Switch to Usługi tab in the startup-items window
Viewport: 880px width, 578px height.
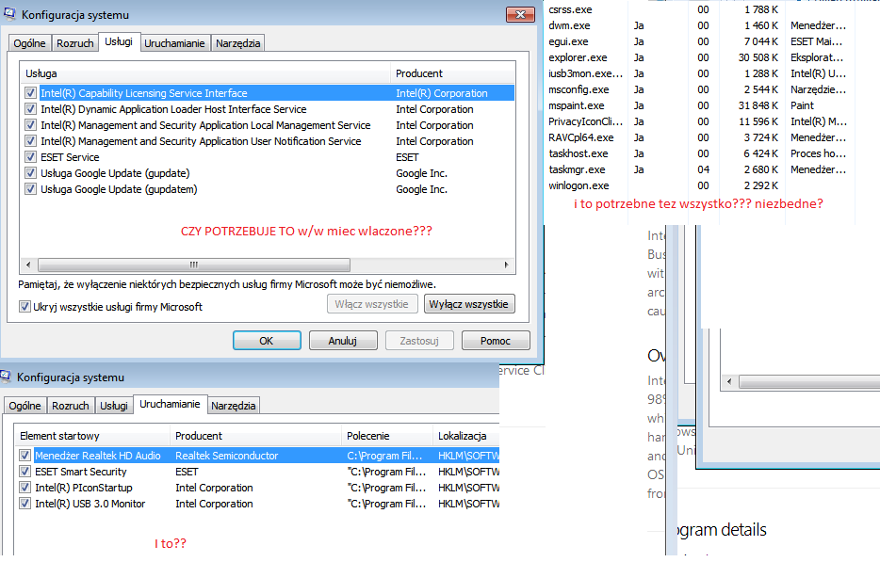point(114,406)
